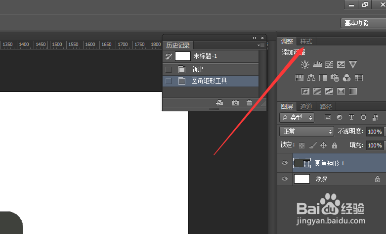Select the 圆角矩形 1 layer name

click(x=329, y=163)
